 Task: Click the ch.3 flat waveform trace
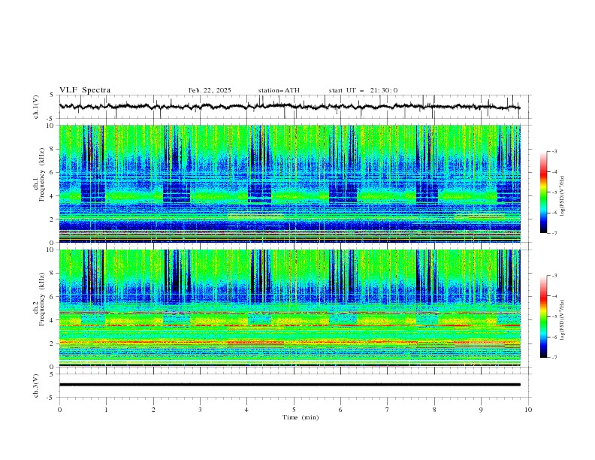point(289,385)
